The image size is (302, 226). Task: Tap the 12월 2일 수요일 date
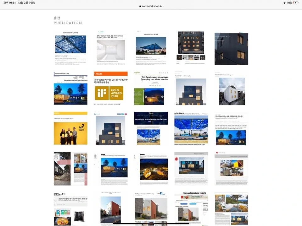coord(26,3)
